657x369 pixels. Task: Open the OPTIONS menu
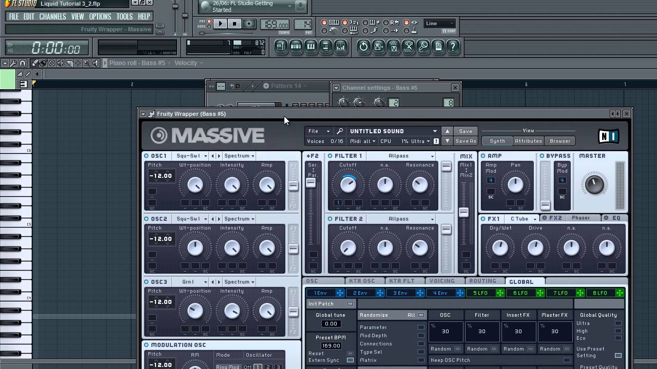(x=100, y=16)
